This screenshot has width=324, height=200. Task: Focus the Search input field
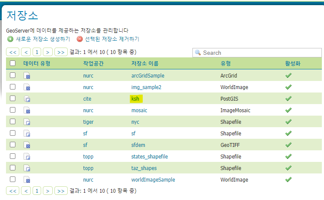point(257,53)
